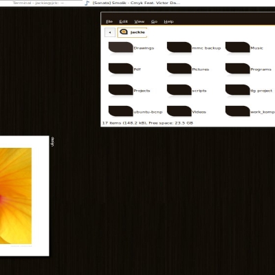Select the Pictures folder label
275x275 pixels.
pos(200,69)
